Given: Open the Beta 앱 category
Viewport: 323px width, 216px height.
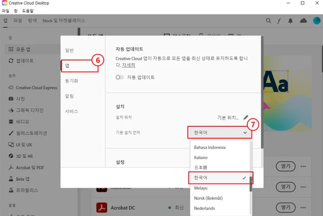Looking at the screenshot, I should point(19,179).
